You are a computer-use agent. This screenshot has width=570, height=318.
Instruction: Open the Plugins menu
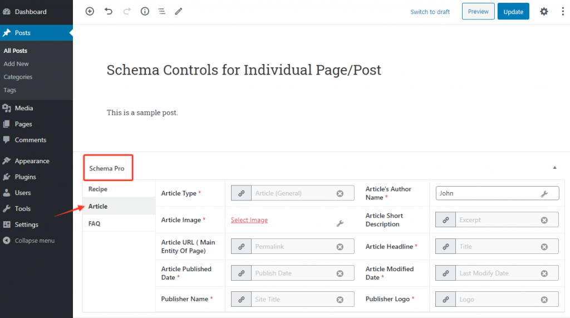(36, 177)
